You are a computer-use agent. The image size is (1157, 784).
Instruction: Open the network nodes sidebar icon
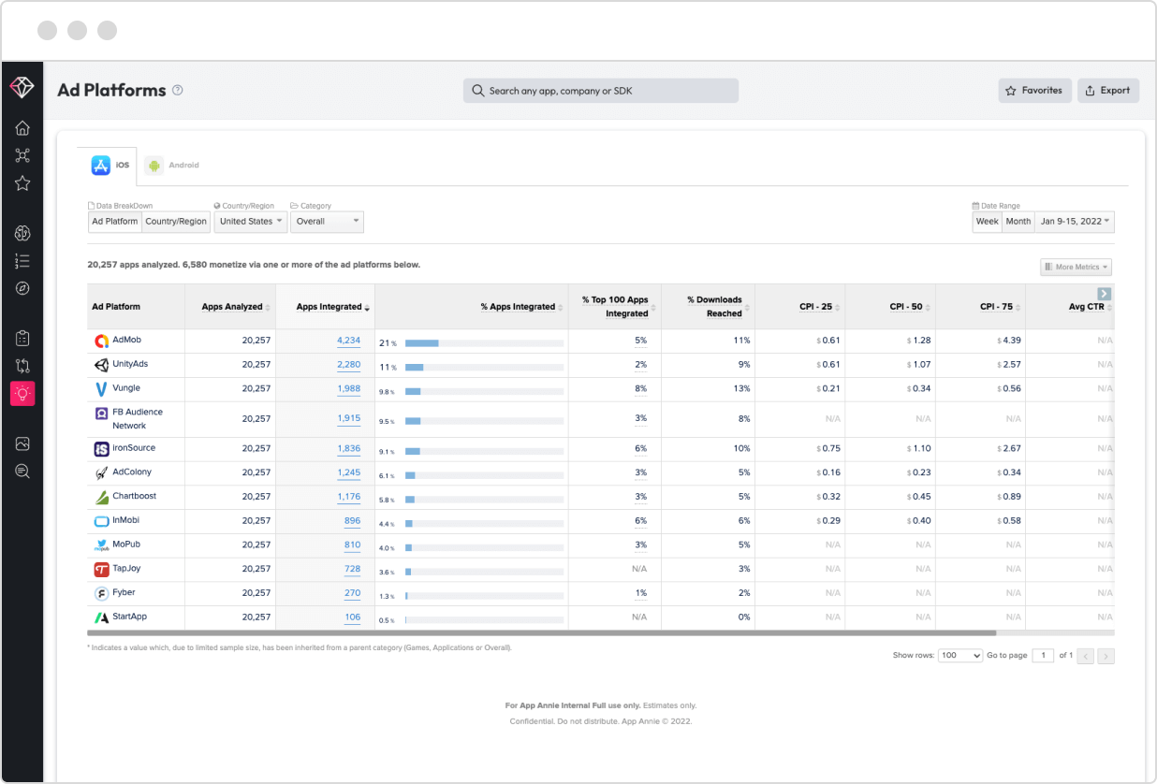point(22,155)
